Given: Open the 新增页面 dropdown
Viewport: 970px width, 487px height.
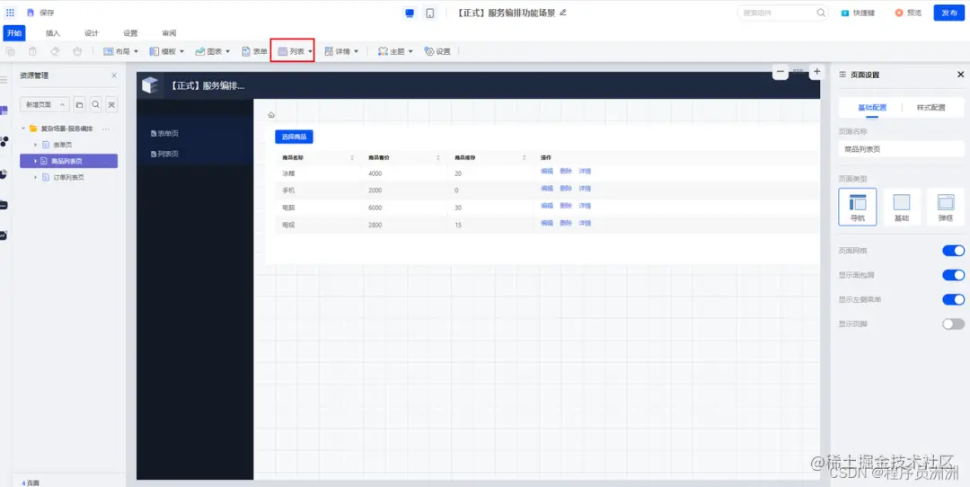Looking at the screenshot, I should 45,104.
